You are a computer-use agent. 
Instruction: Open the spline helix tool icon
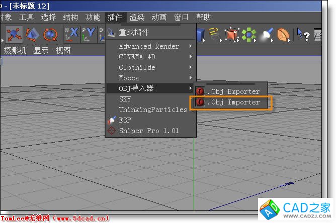coord(213,34)
